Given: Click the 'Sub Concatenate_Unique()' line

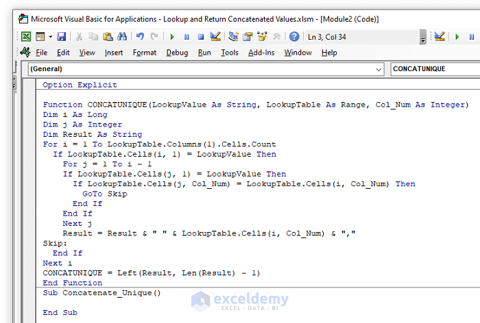Looking at the screenshot, I should tap(101, 293).
